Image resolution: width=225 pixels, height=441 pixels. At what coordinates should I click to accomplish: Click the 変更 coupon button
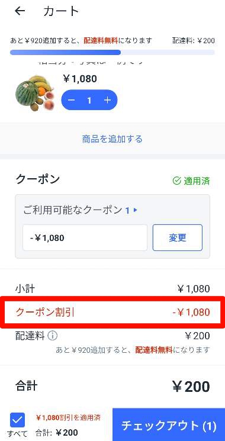[178, 237]
